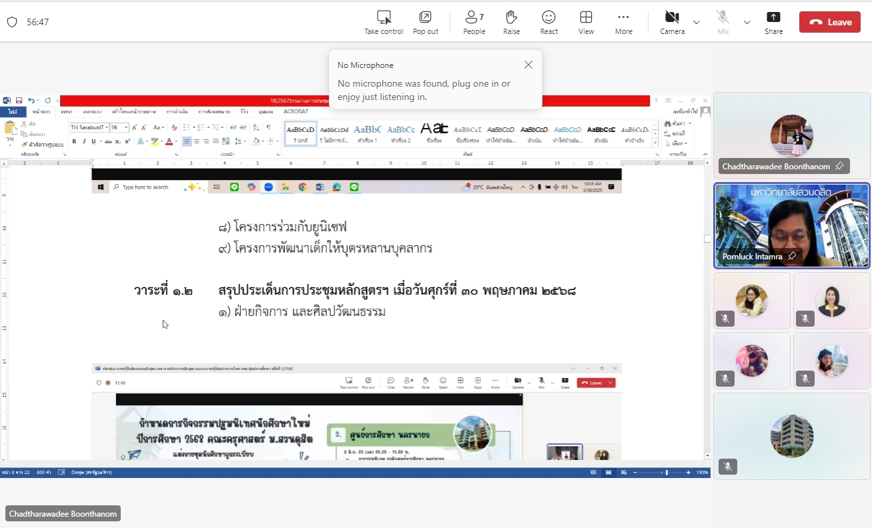Switch to the ACROBAT ribbon tab
The image size is (872, 528).
296,111
